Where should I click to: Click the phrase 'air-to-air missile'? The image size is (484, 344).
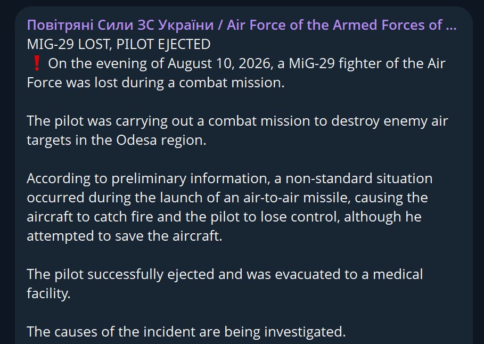click(x=297, y=198)
